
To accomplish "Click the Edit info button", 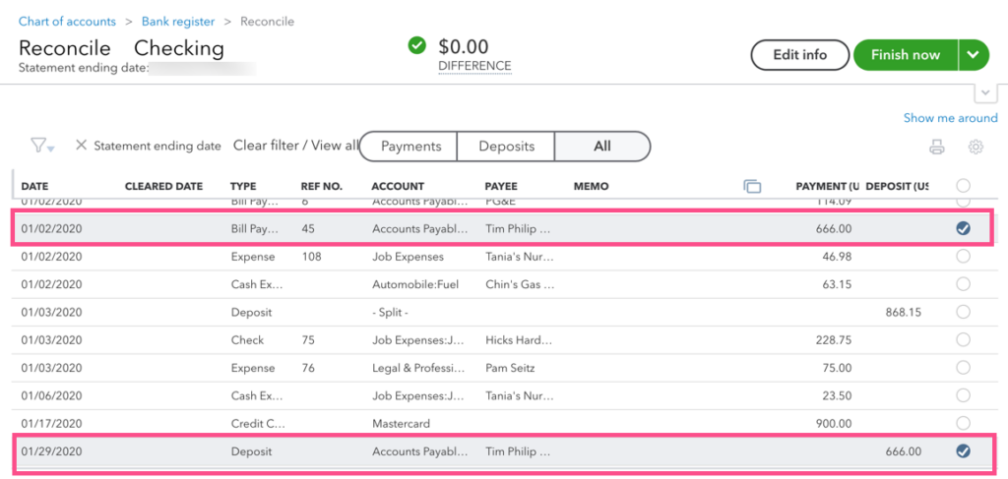I will 799,55.
